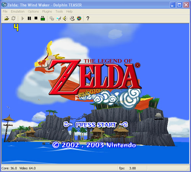Close the Dolphin window
Viewport: 191px width, 172px height.
click(186, 5)
